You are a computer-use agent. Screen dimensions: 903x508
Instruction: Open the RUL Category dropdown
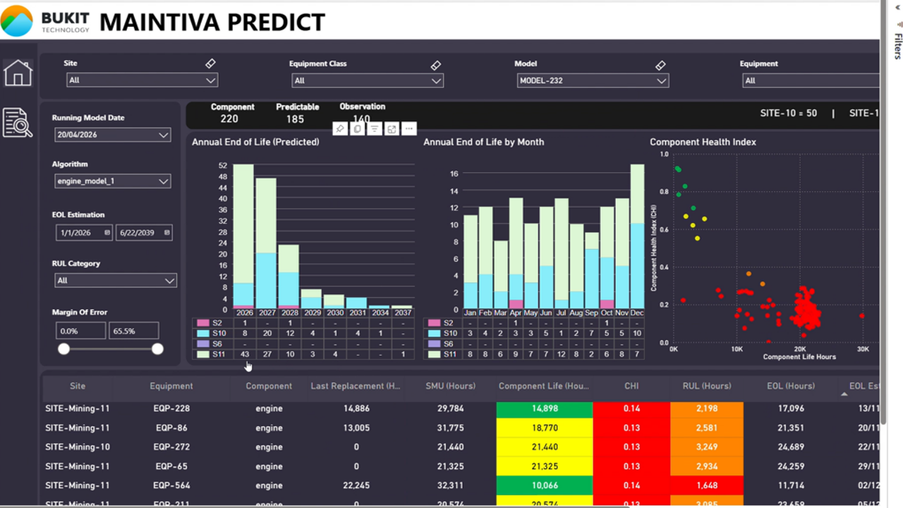(116, 280)
